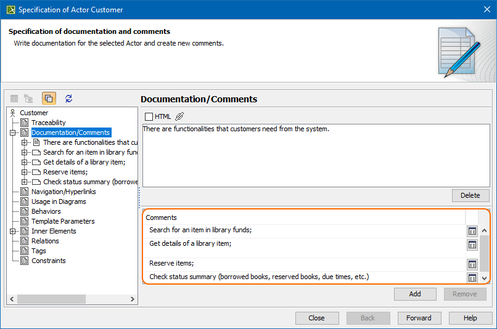The width and height of the screenshot is (497, 329).
Task: Collapse the Documentation/Comments tree node
Action: tap(13, 132)
